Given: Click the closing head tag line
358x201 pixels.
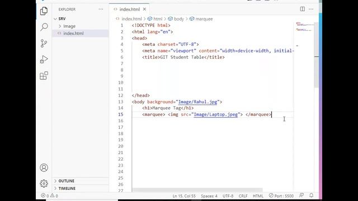Looking at the screenshot, I should pos(140,95).
